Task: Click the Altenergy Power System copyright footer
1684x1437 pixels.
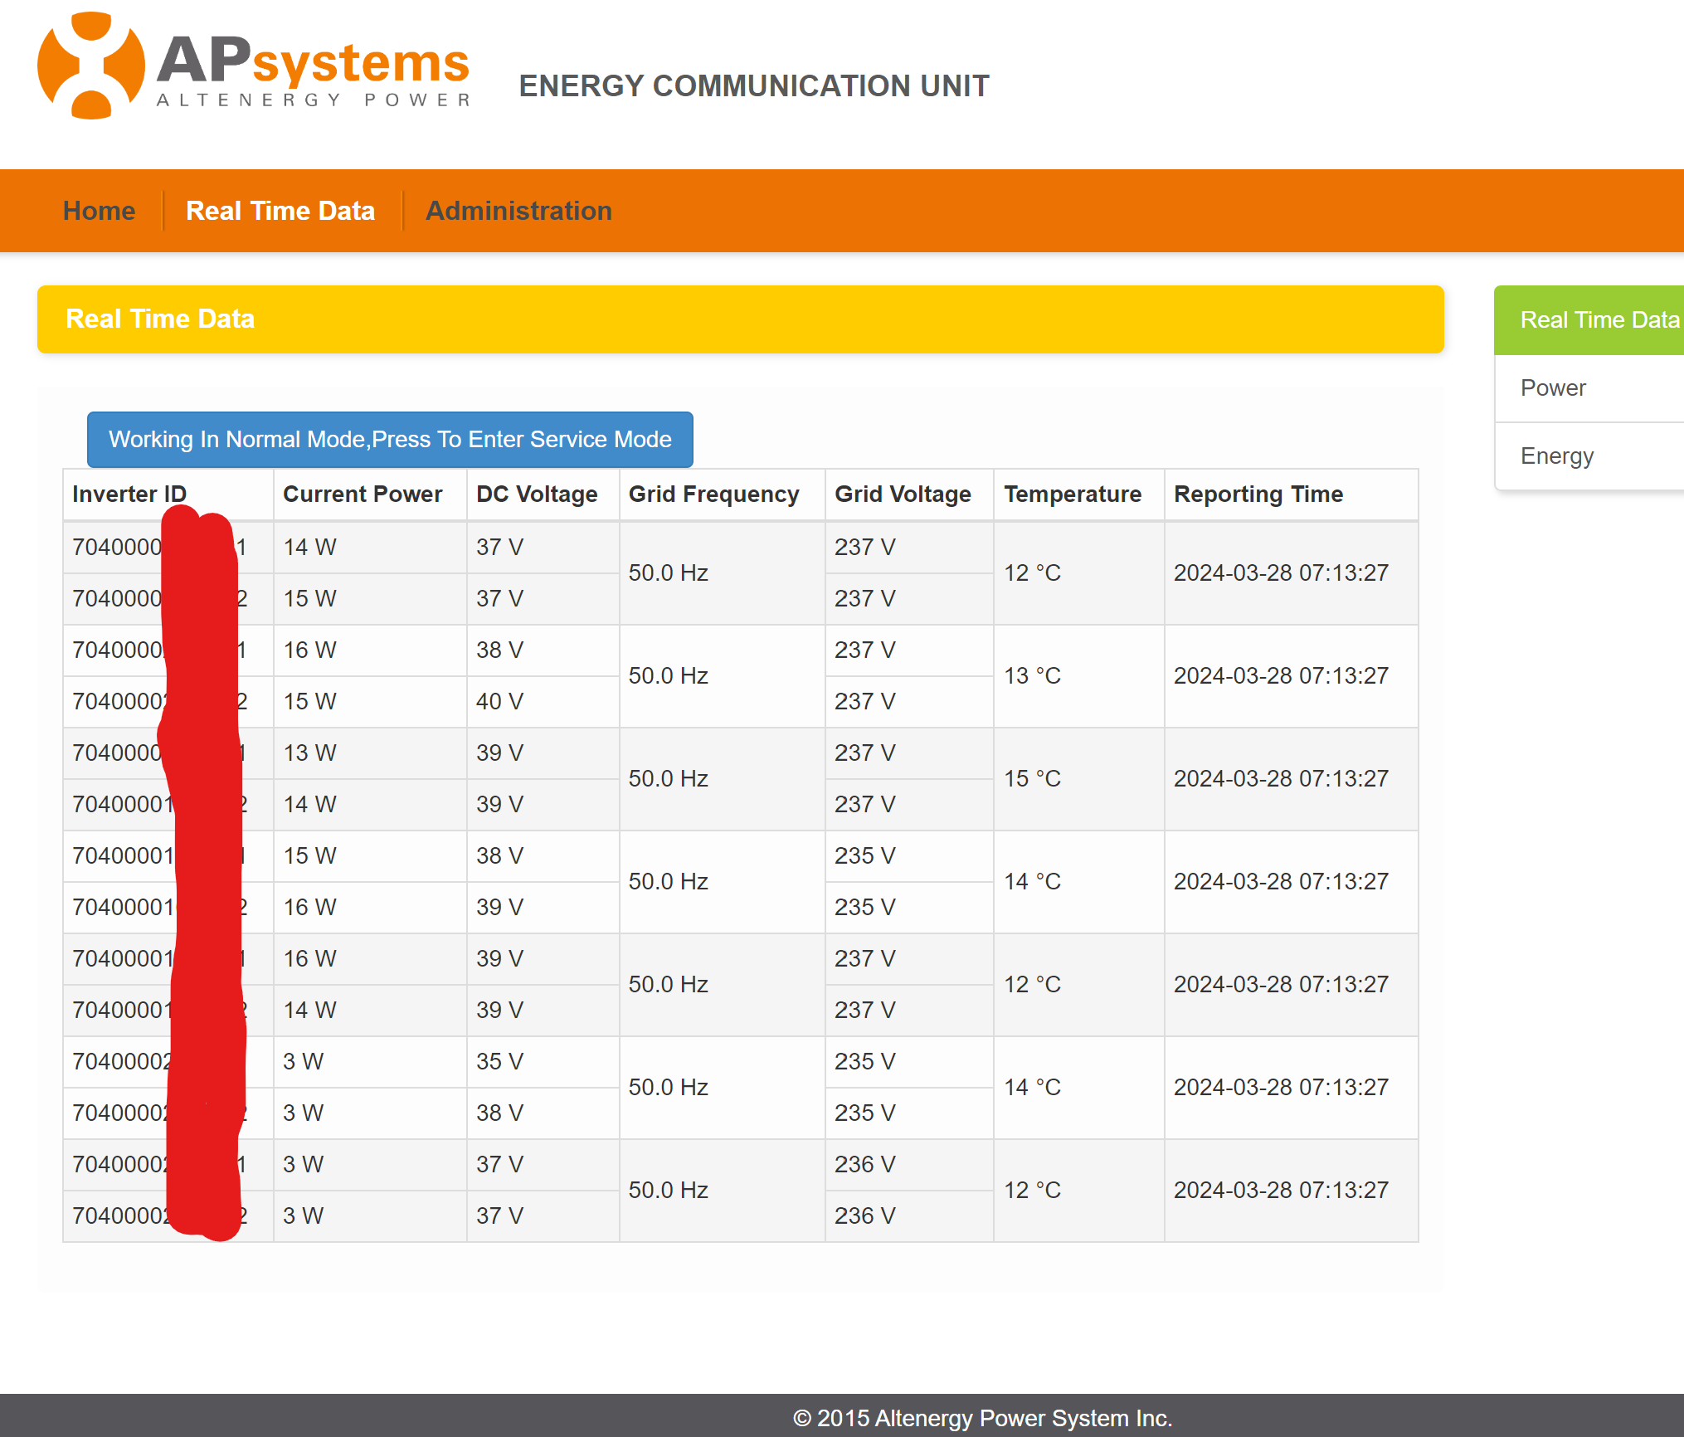Action: (x=982, y=1418)
